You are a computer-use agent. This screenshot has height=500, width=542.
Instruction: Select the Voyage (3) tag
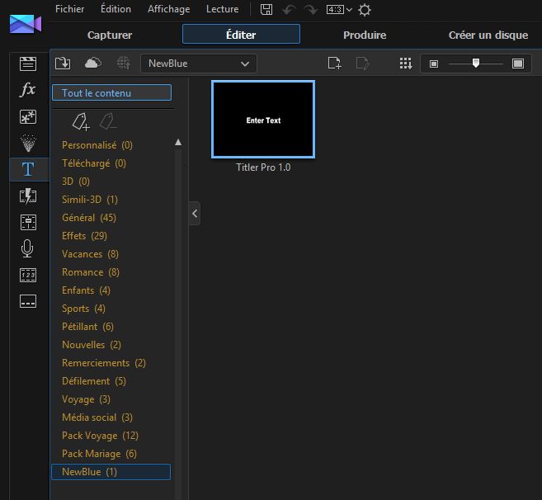(86, 399)
